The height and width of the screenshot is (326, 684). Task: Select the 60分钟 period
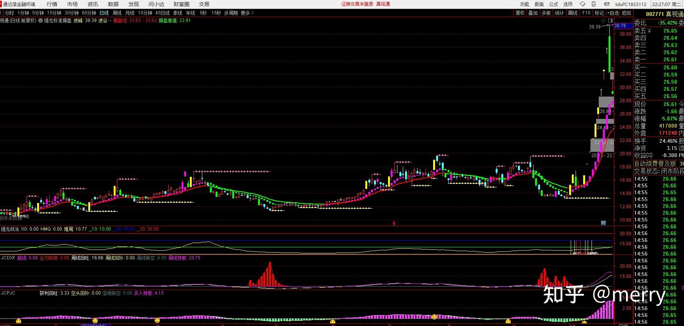point(89,13)
